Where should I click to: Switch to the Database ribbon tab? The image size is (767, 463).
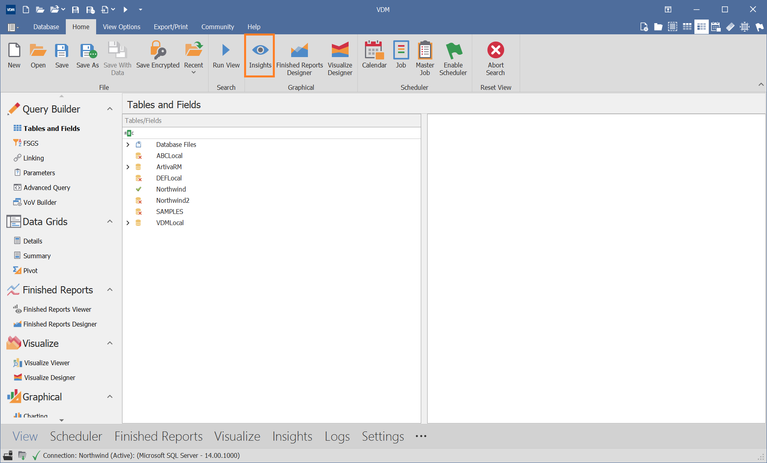[x=46, y=27]
